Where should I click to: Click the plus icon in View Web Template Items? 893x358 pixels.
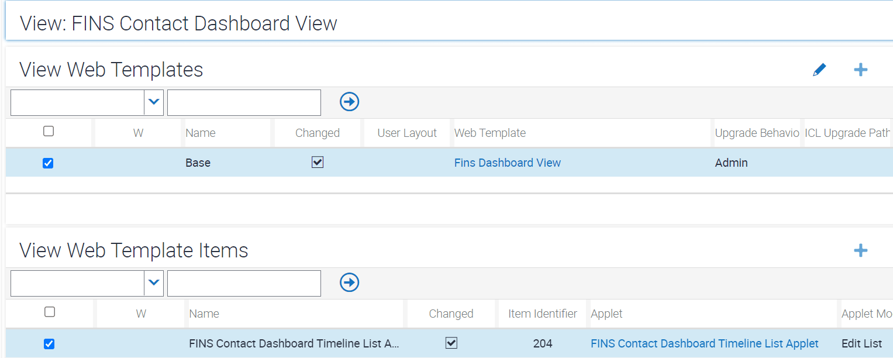[860, 250]
